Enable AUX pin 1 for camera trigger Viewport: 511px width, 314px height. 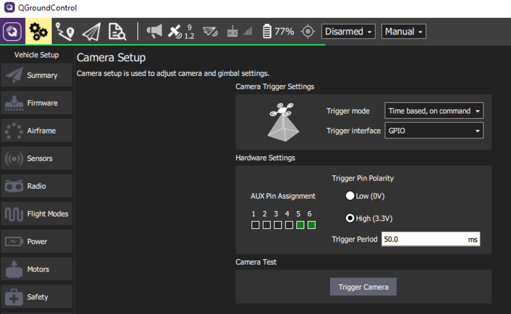coord(255,225)
